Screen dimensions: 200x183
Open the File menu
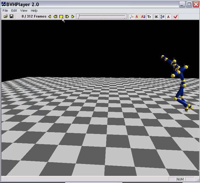pos(5,11)
